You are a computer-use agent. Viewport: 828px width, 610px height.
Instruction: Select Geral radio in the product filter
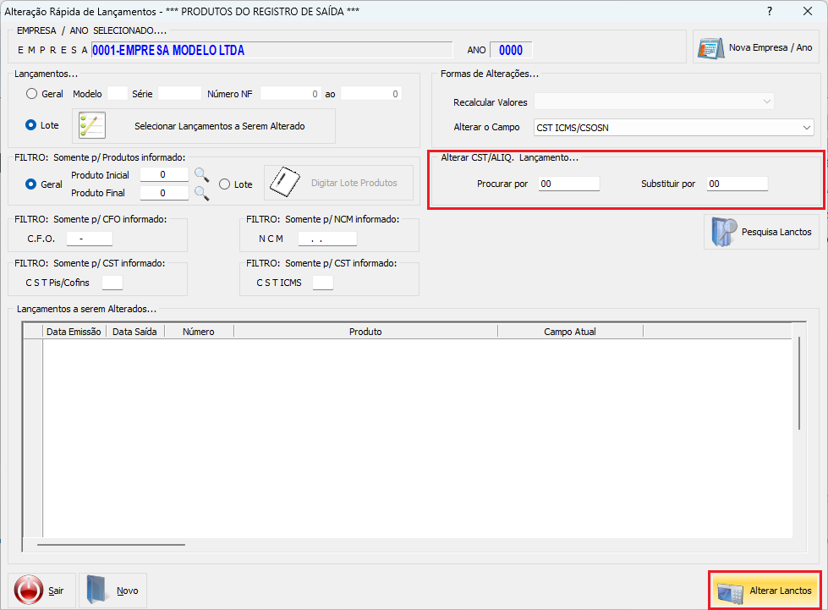(x=30, y=184)
